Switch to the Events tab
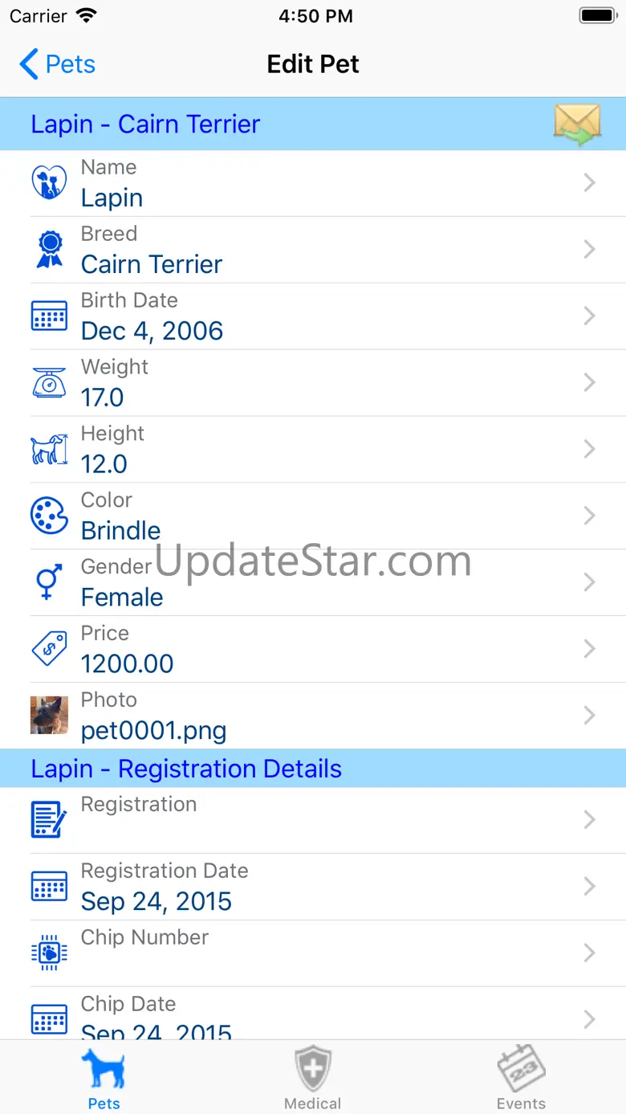Viewport: 626px width, 1114px height. tap(521, 1078)
